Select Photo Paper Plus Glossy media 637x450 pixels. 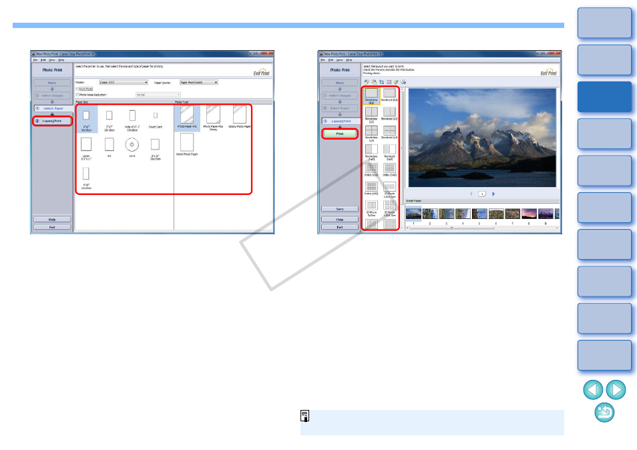(x=213, y=115)
